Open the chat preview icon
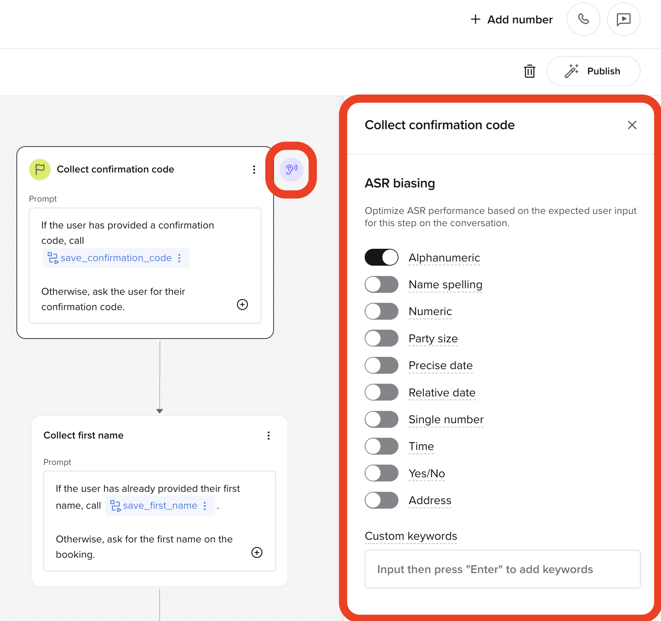 pyautogui.click(x=623, y=19)
